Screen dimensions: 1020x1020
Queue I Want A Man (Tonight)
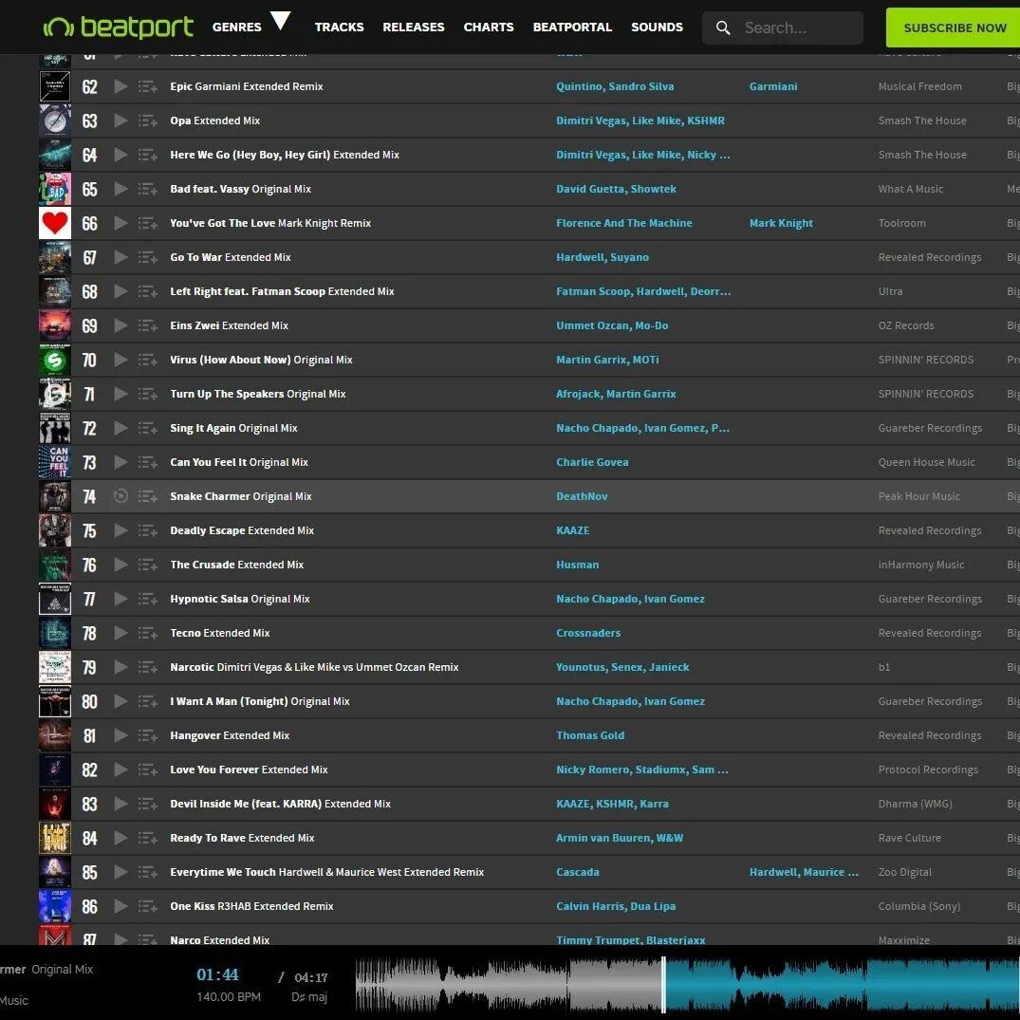click(148, 701)
